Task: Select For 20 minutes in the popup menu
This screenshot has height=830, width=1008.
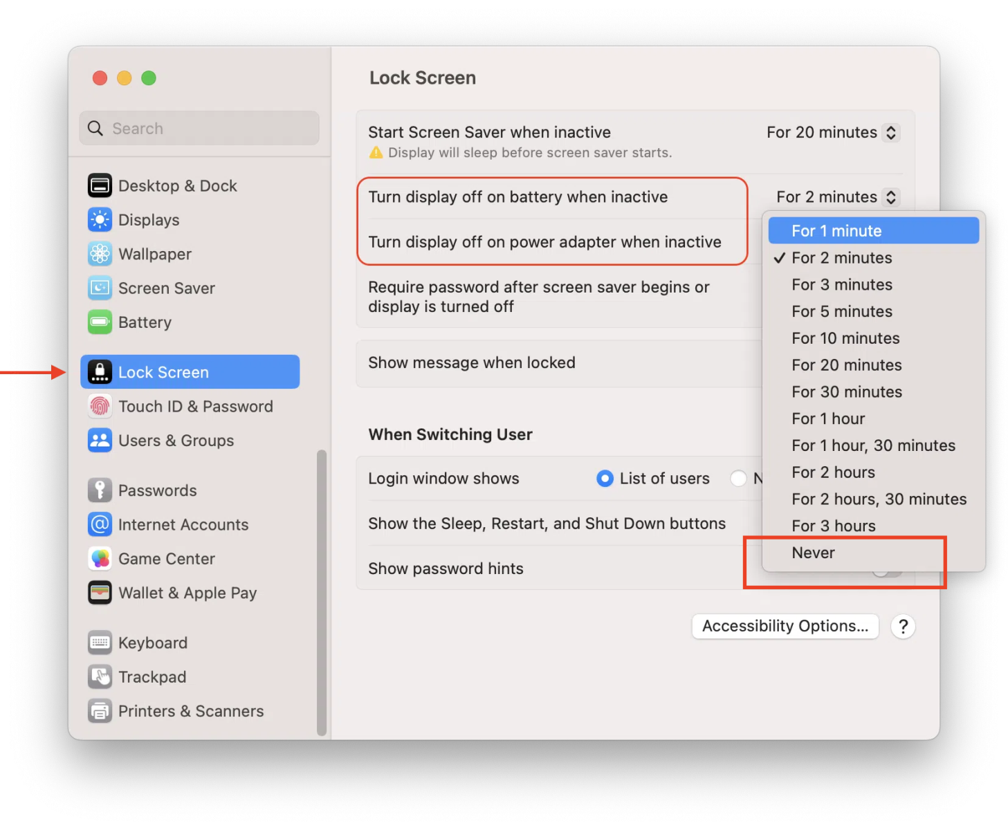Action: coord(873,365)
